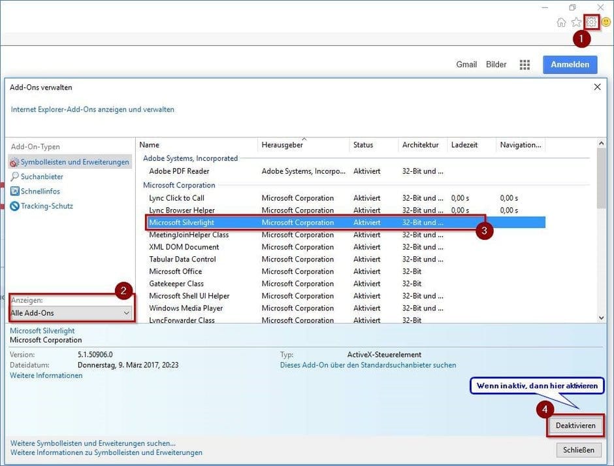
Task: Sort list by Status column header
Action: (374, 145)
